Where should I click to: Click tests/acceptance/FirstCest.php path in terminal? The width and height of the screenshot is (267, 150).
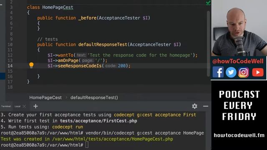(x=98, y=121)
